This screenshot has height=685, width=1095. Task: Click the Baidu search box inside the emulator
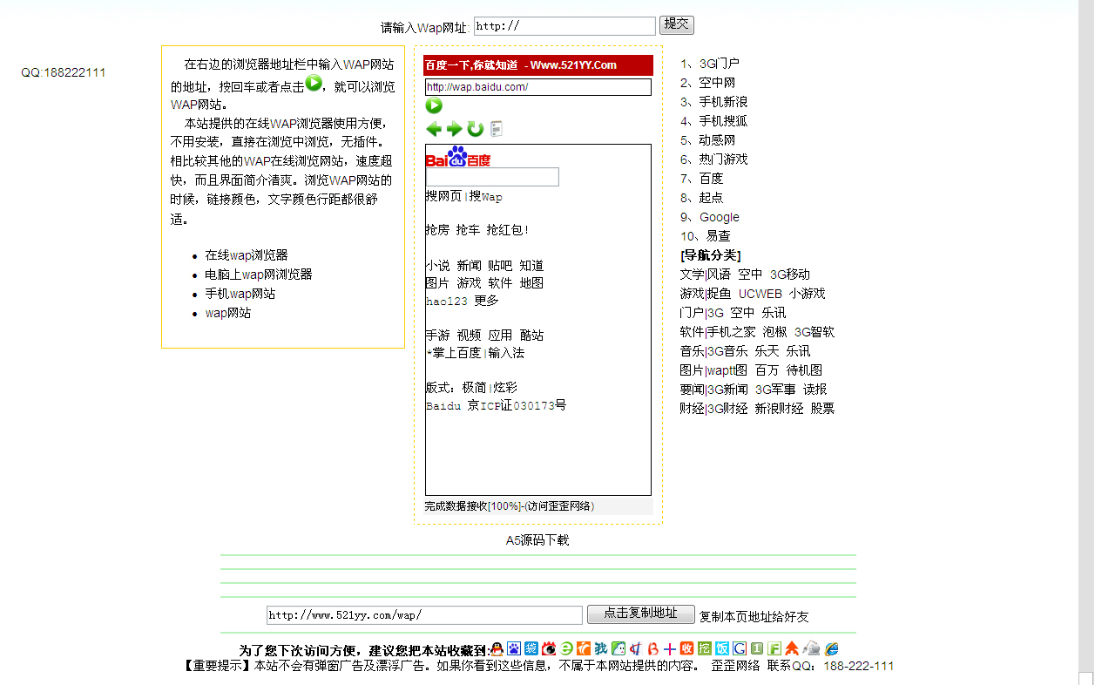tap(492, 177)
